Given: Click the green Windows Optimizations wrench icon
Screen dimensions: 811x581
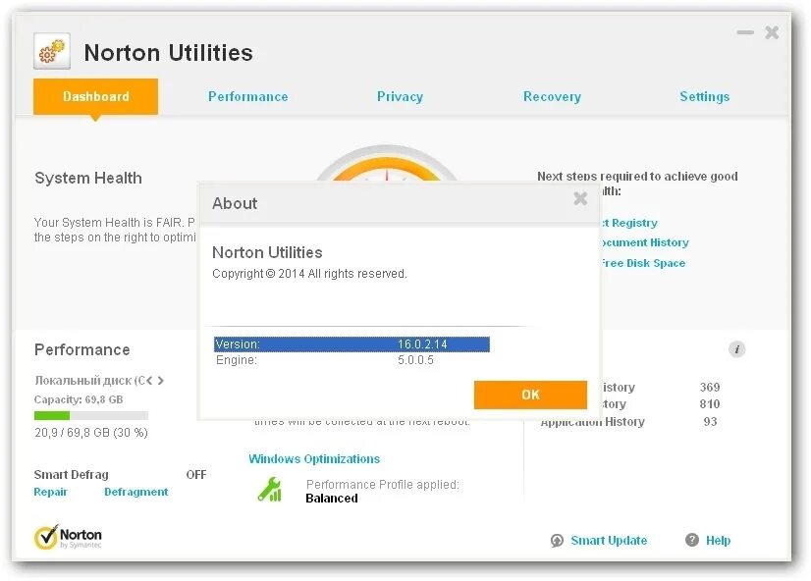Looking at the screenshot, I should (x=268, y=489).
